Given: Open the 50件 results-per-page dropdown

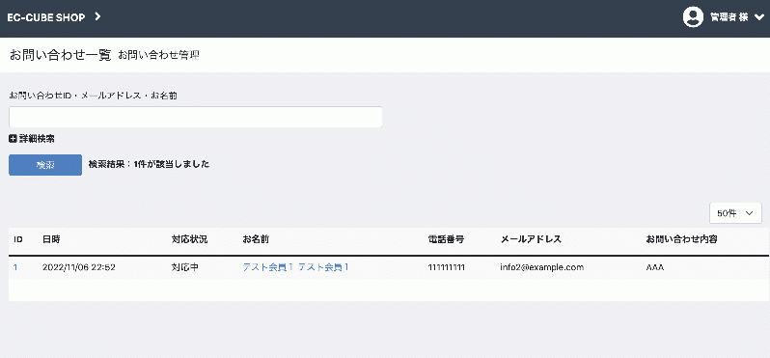Looking at the screenshot, I should pyautogui.click(x=735, y=213).
